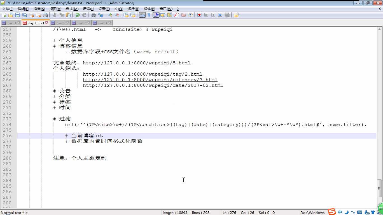The width and height of the screenshot is (383, 215).
Task: Toggle synchronize horizontal scrolling icon
Action: tap(133, 15)
